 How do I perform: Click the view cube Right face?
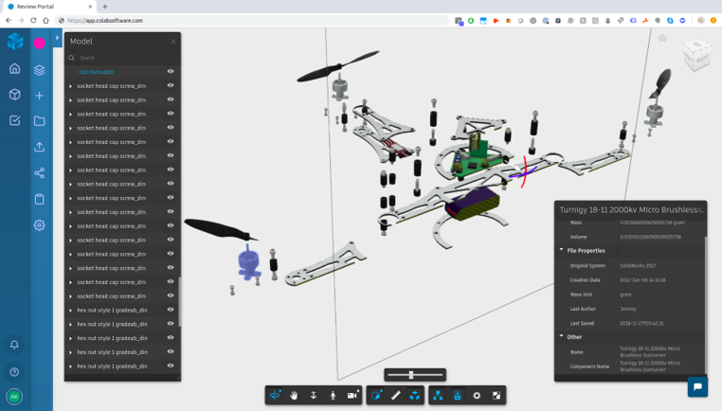coord(702,60)
